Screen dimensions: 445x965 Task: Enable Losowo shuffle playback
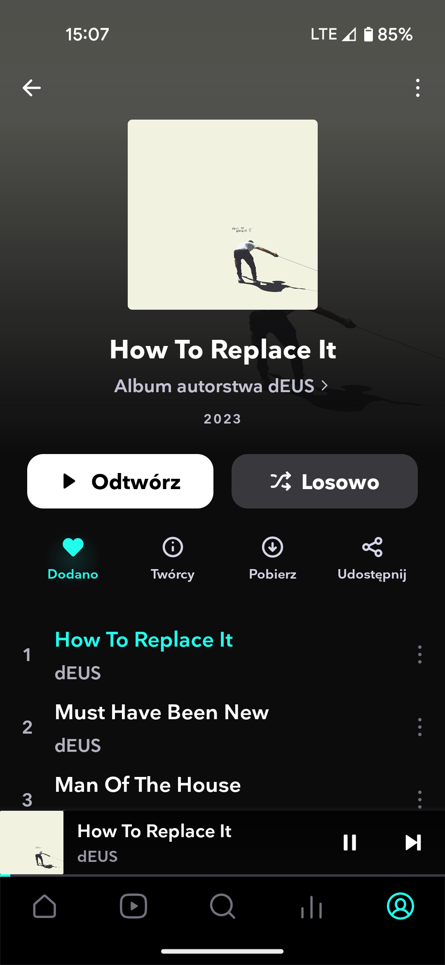325,481
